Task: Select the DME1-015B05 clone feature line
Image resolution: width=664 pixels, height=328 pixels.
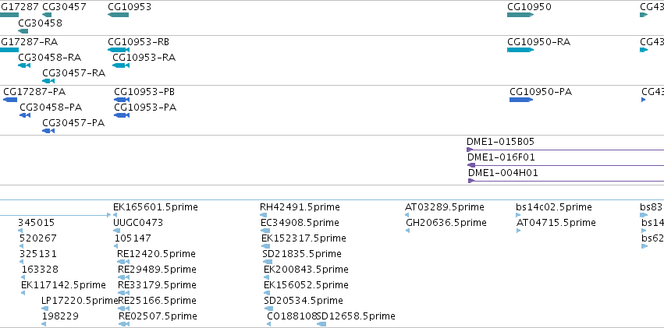Action: coord(565,150)
